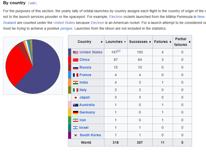Screen dimensions: 206x152
Task: Click the dark blue United States color swatch
Action: 70,52
